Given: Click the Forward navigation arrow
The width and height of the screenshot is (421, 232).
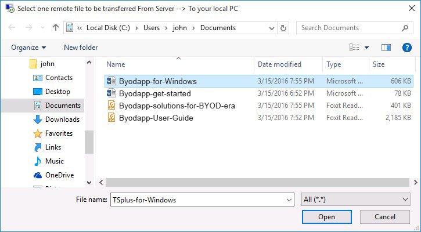Looking at the screenshot, I should [28, 28].
